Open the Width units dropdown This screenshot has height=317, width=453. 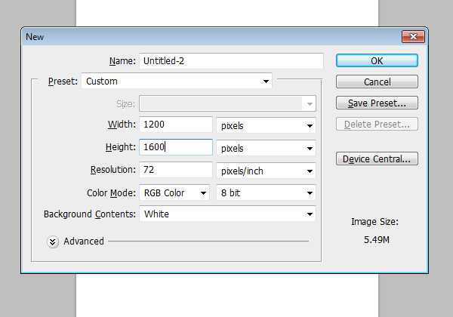coord(266,125)
